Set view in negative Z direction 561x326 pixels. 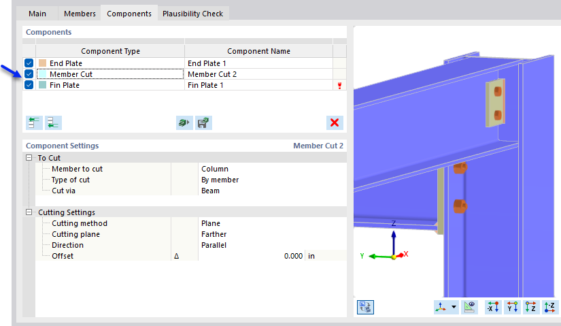(x=550, y=307)
